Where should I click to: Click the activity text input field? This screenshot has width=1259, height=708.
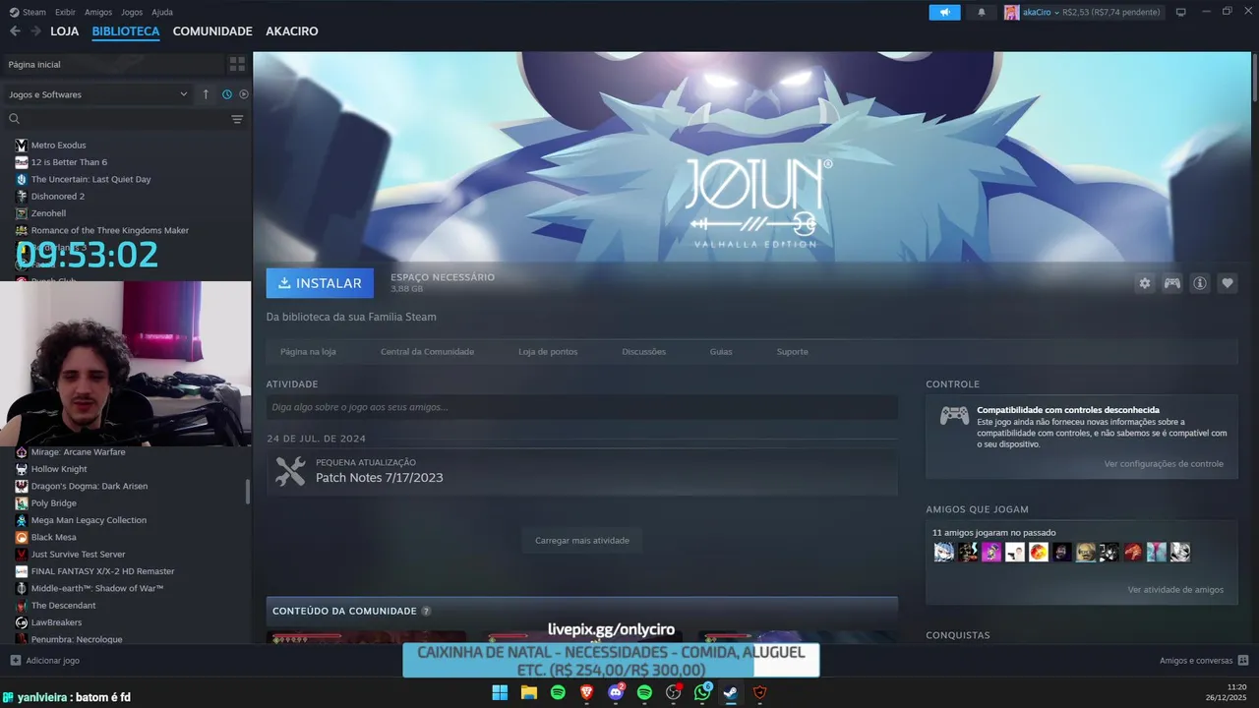pos(581,407)
